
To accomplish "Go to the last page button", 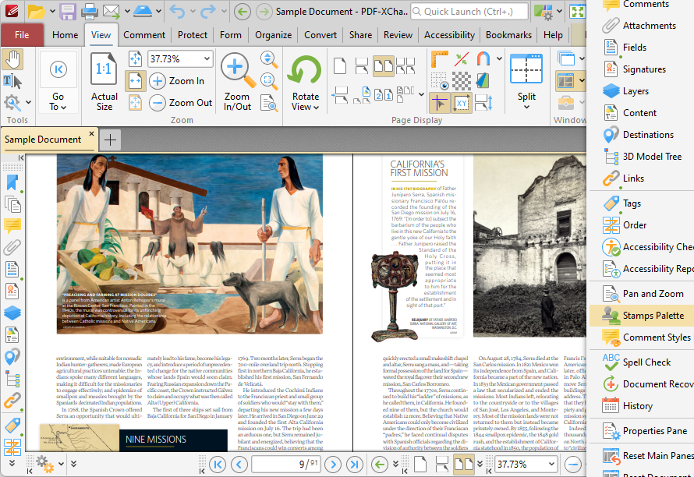I will point(355,465).
